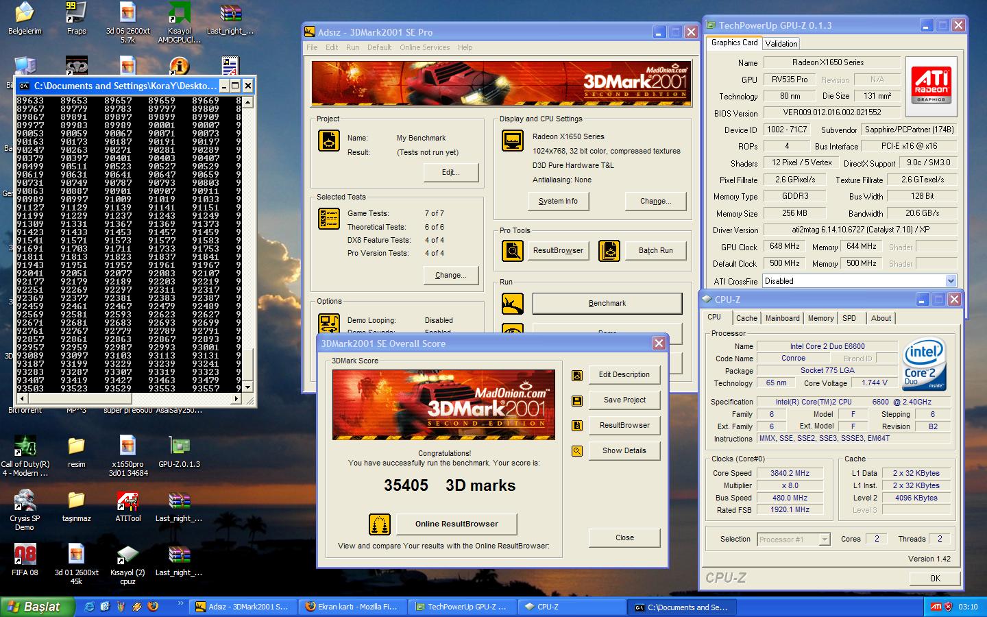Expand quick launch overflow chevron on taskbar
The height and width of the screenshot is (617, 987).
(x=181, y=603)
